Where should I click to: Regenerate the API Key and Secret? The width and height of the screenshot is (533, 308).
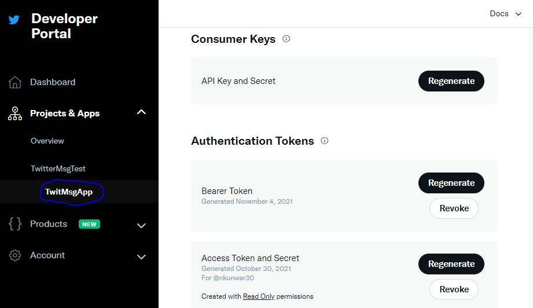[x=451, y=81]
